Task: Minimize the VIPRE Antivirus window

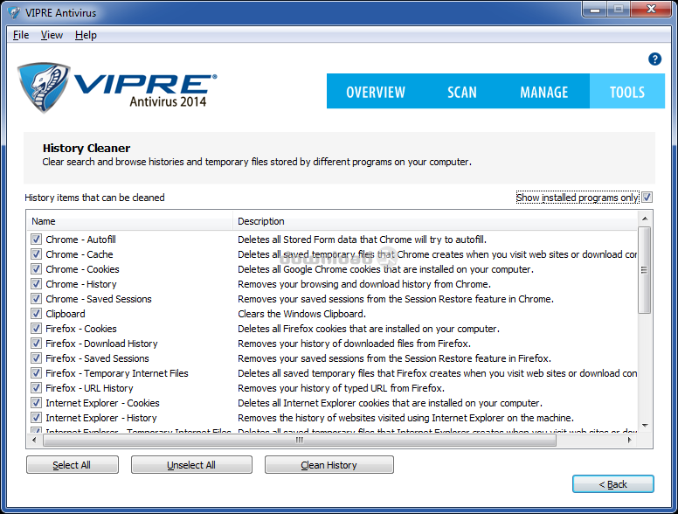Action: [594, 9]
